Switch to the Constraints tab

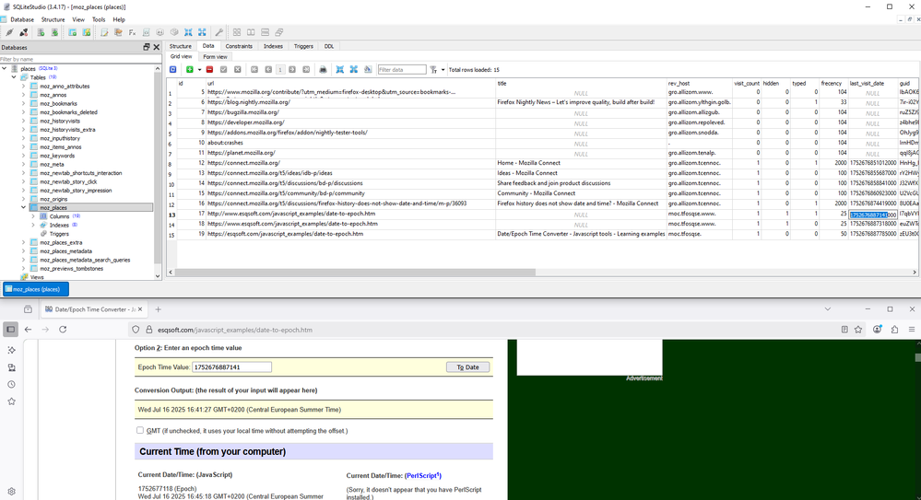point(239,46)
